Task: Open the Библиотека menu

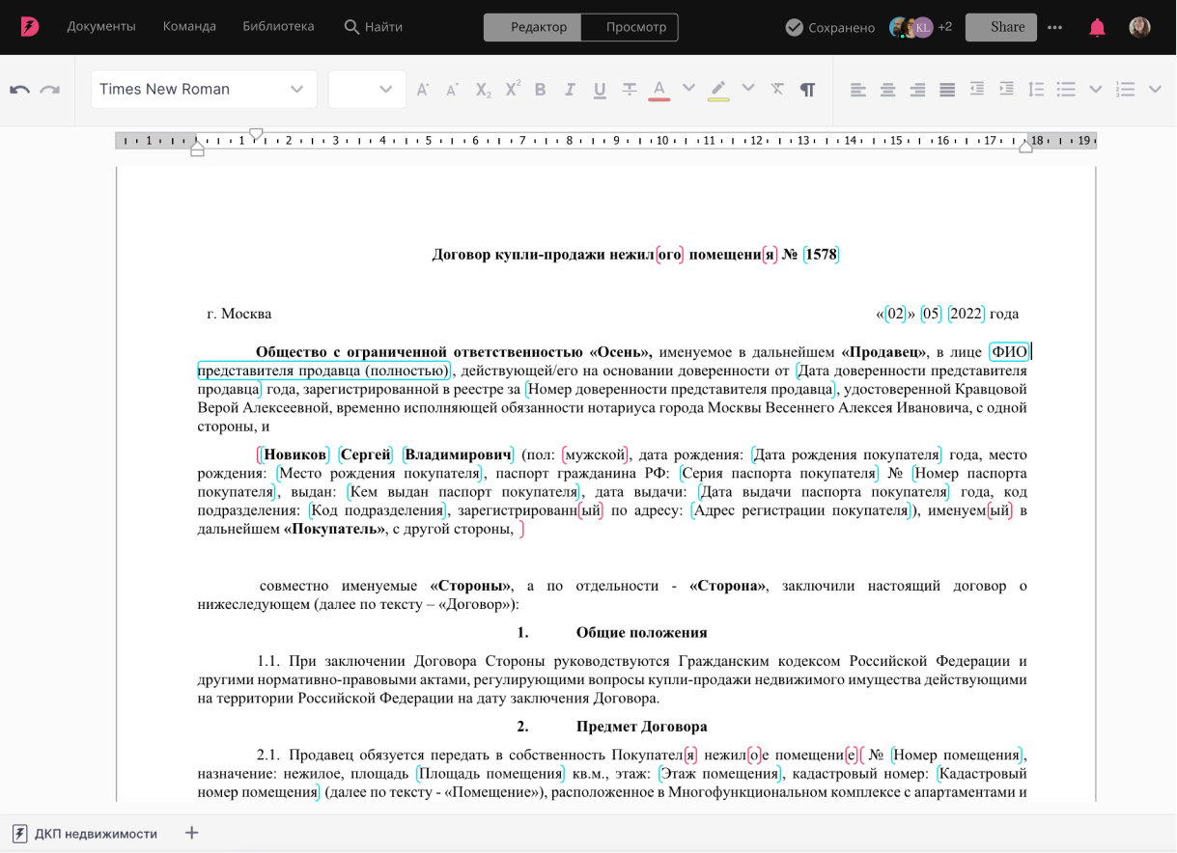Action: pyautogui.click(x=278, y=27)
